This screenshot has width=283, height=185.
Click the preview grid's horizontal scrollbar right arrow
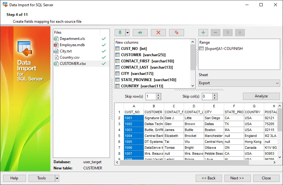click(275, 163)
